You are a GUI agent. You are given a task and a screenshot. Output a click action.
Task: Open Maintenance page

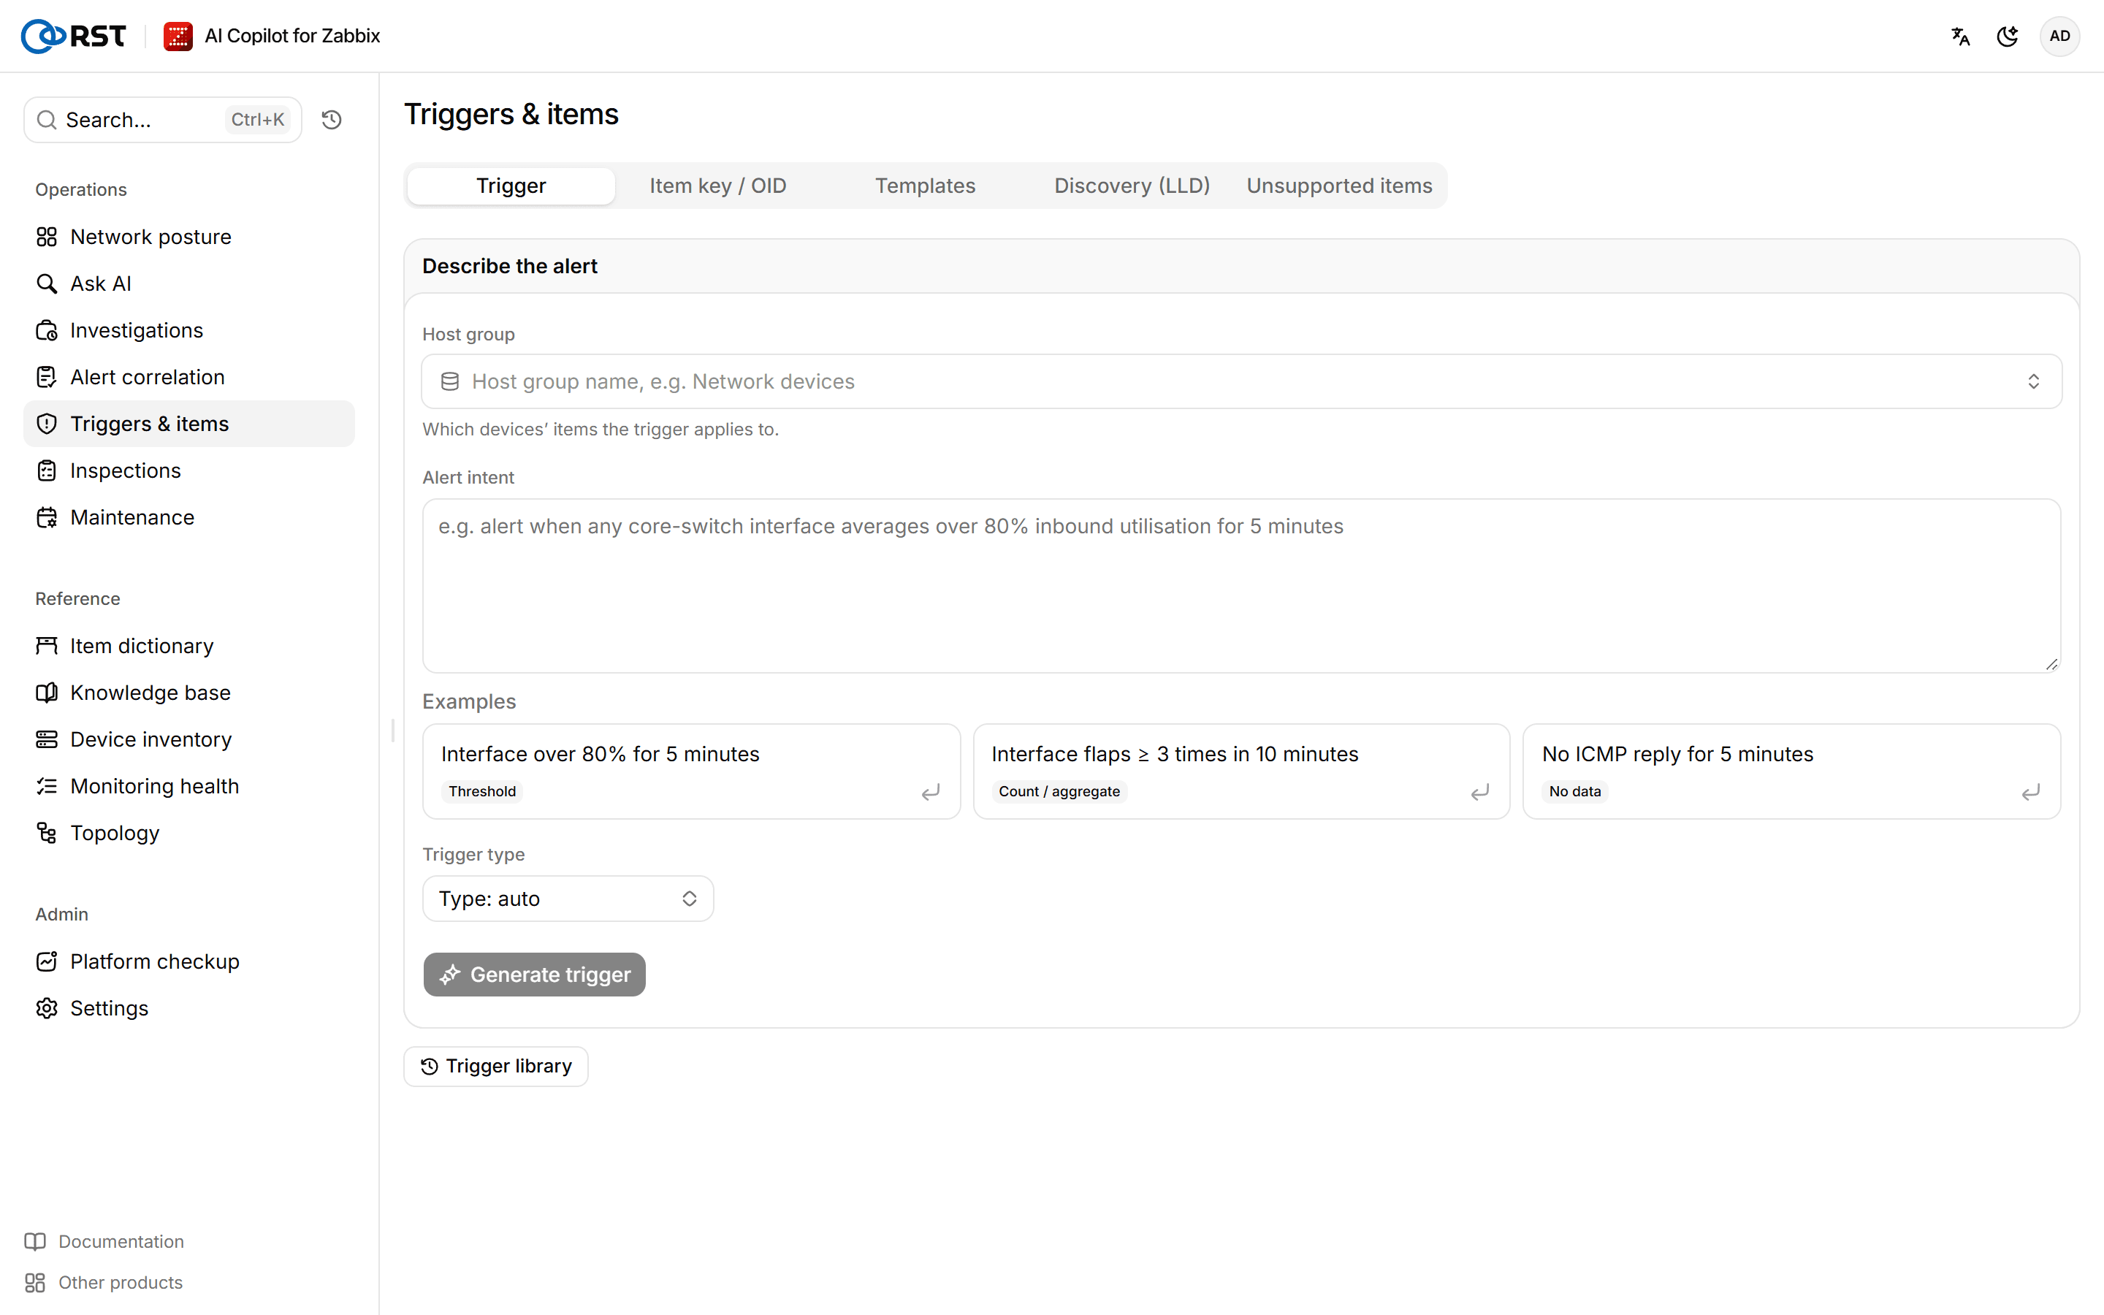click(x=188, y=517)
